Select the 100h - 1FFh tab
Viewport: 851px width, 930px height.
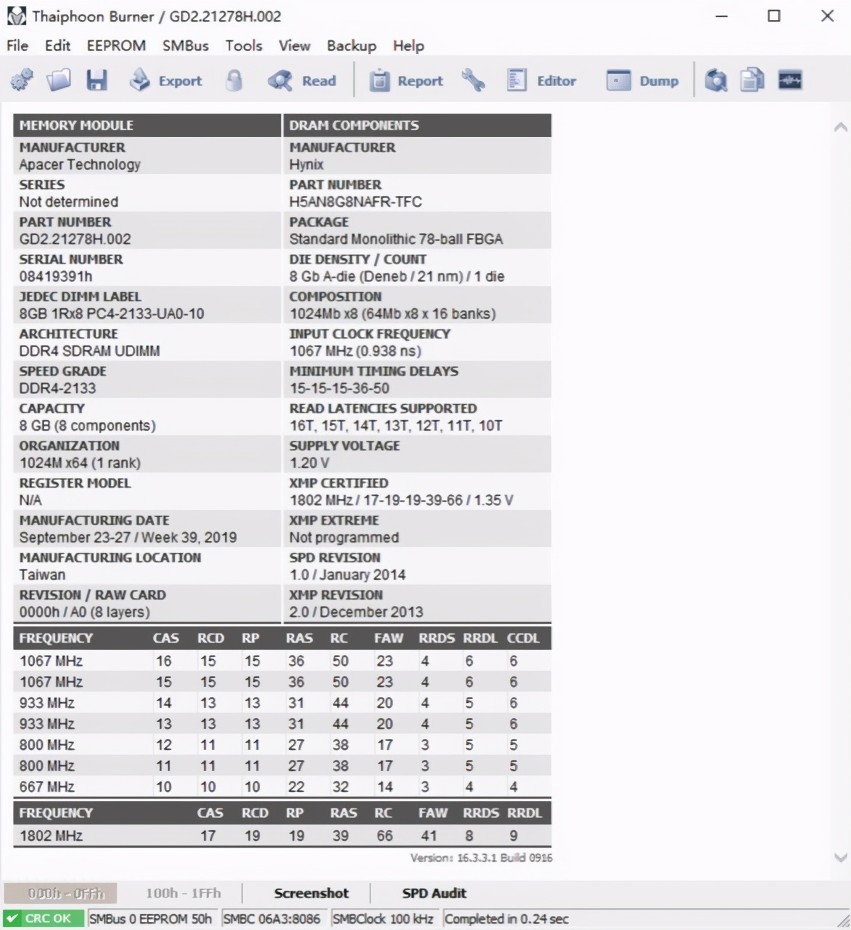(x=183, y=893)
